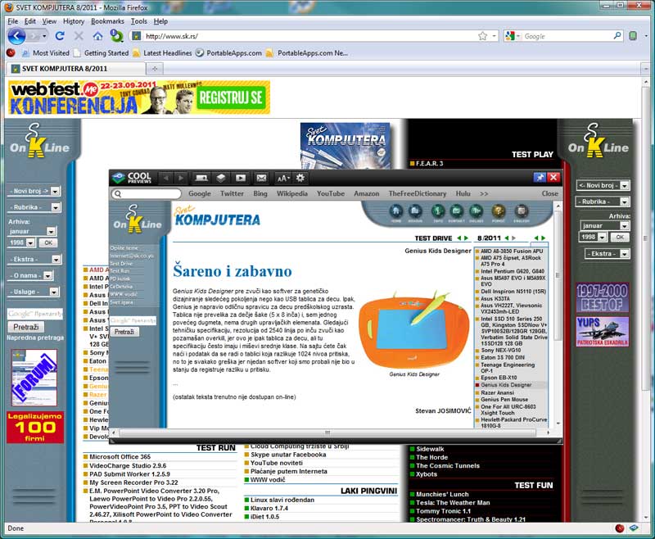Viewport: 655px width, 539px height.
Task: Click the Pomoć question mark round icon
Action: pyautogui.click(x=498, y=211)
